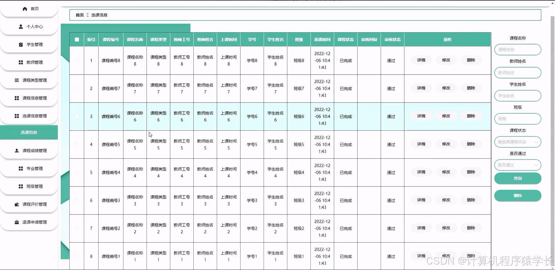Screen dimensions: 555x270
Task: Click the 课程编号 column header
Action: click(111, 40)
